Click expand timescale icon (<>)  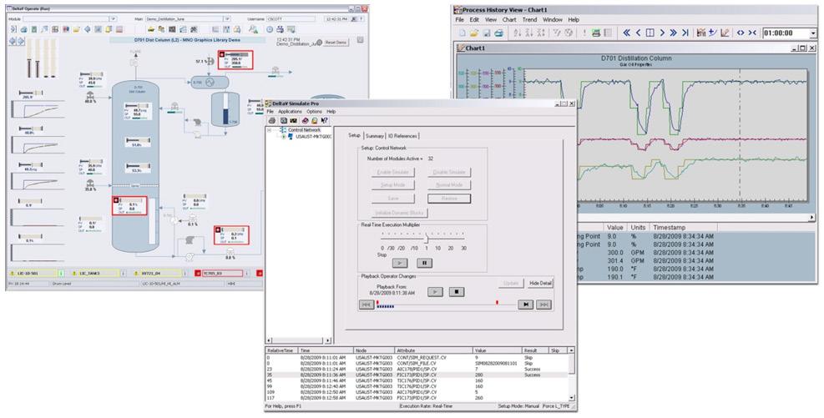coord(741,33)
